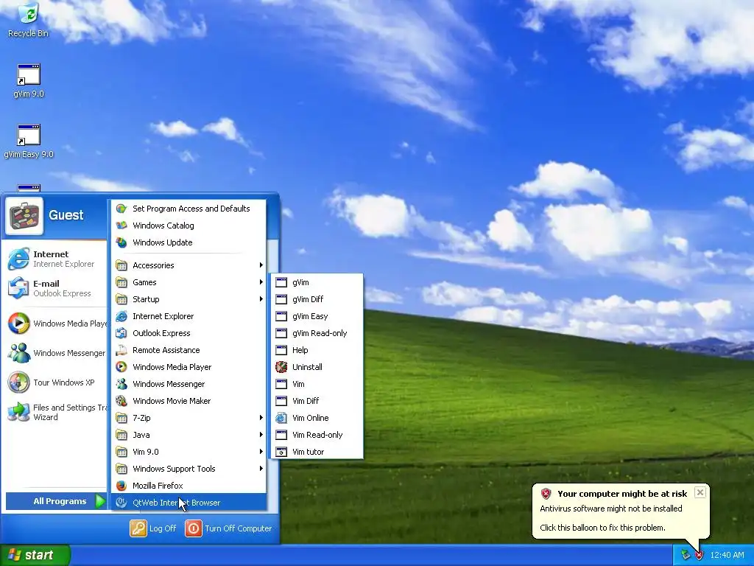This screenshot has height=566, width=754.
Task: Expand the Startup submenu
Action: [188, 299]
